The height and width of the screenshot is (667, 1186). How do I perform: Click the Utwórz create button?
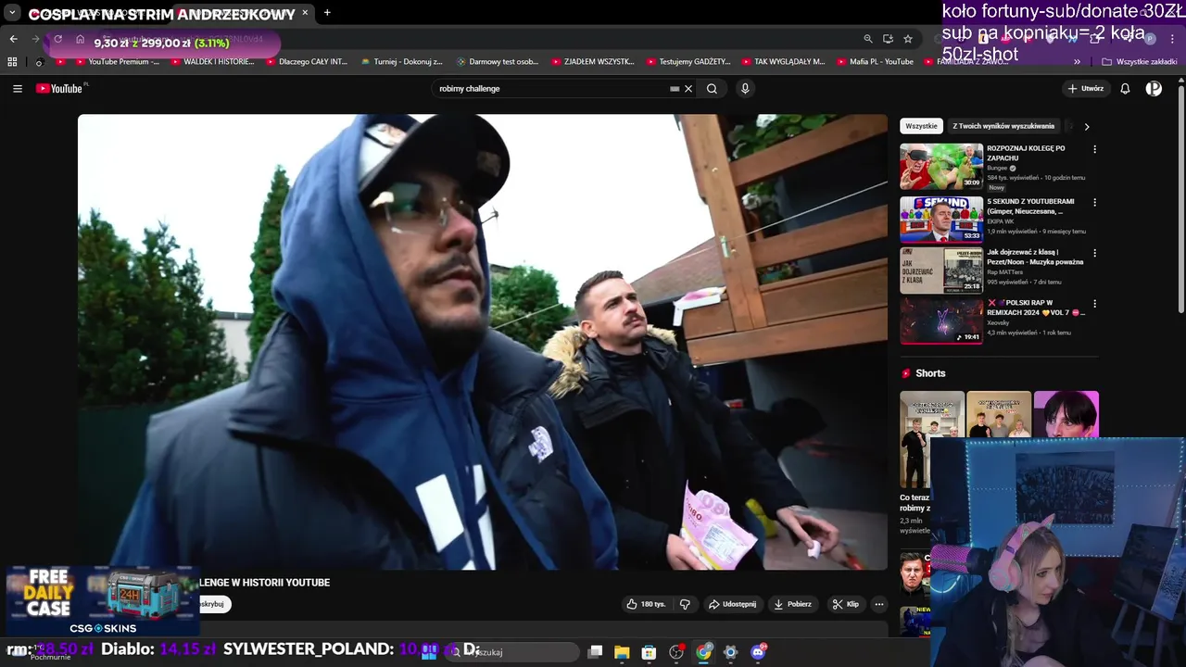point(1086,89)
